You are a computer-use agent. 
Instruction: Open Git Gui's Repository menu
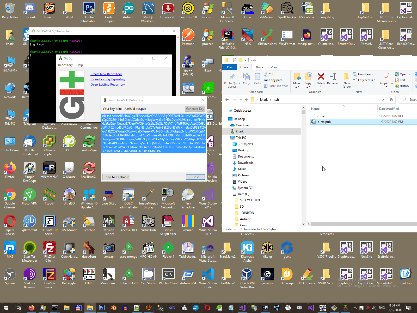tap(65, 65)
